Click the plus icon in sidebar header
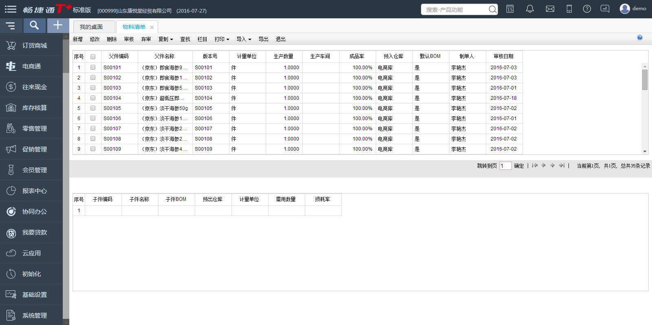This screenshot has height=325, width=652. point(58,26)
